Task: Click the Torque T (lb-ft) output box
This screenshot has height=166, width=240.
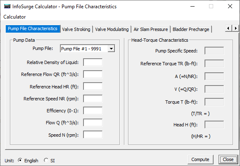Action: click(214, 102)
